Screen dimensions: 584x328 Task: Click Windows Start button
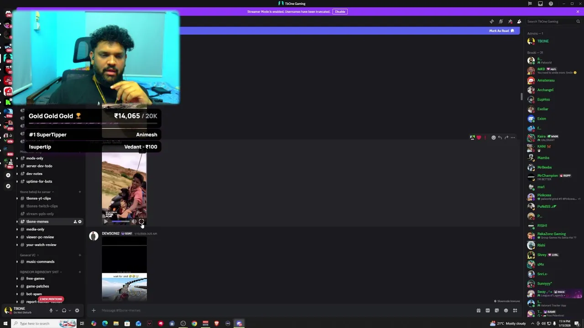tap(6, 323)
